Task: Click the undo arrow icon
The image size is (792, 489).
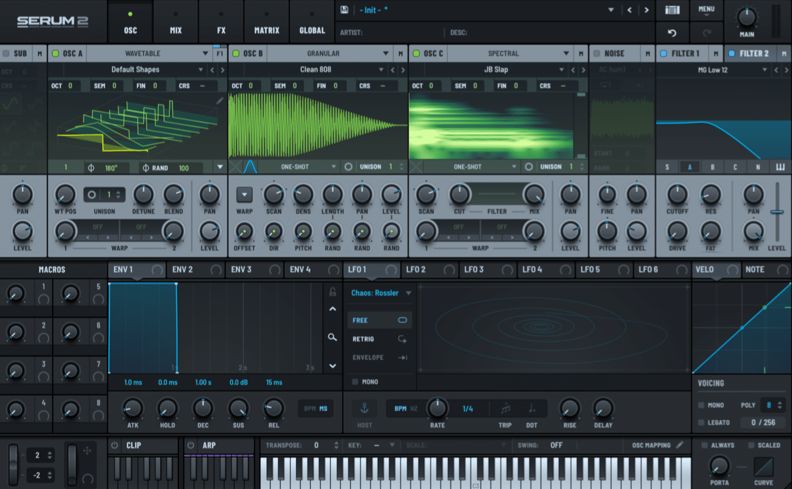Action: tap(672, 33)
